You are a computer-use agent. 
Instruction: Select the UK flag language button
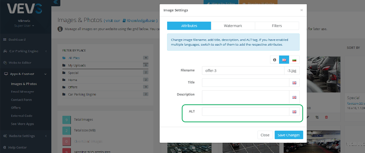tap(284, 60)
